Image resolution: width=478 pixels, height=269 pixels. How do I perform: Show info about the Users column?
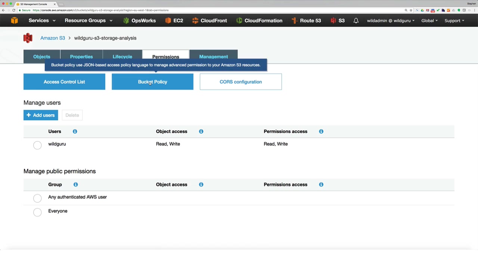[x=75, y=132]
